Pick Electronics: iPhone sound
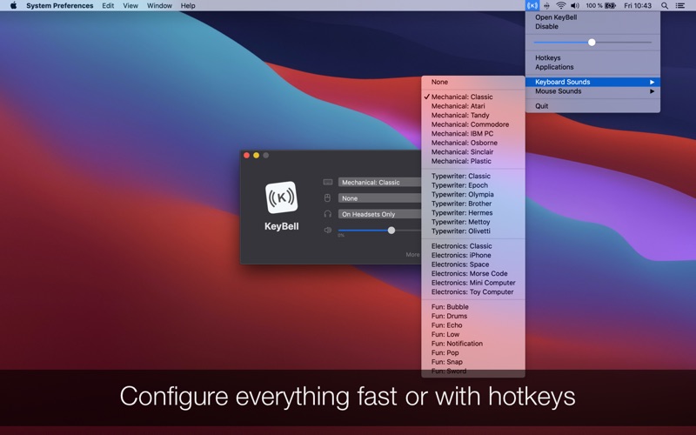The image size is (696, 435). click(473, 255)
